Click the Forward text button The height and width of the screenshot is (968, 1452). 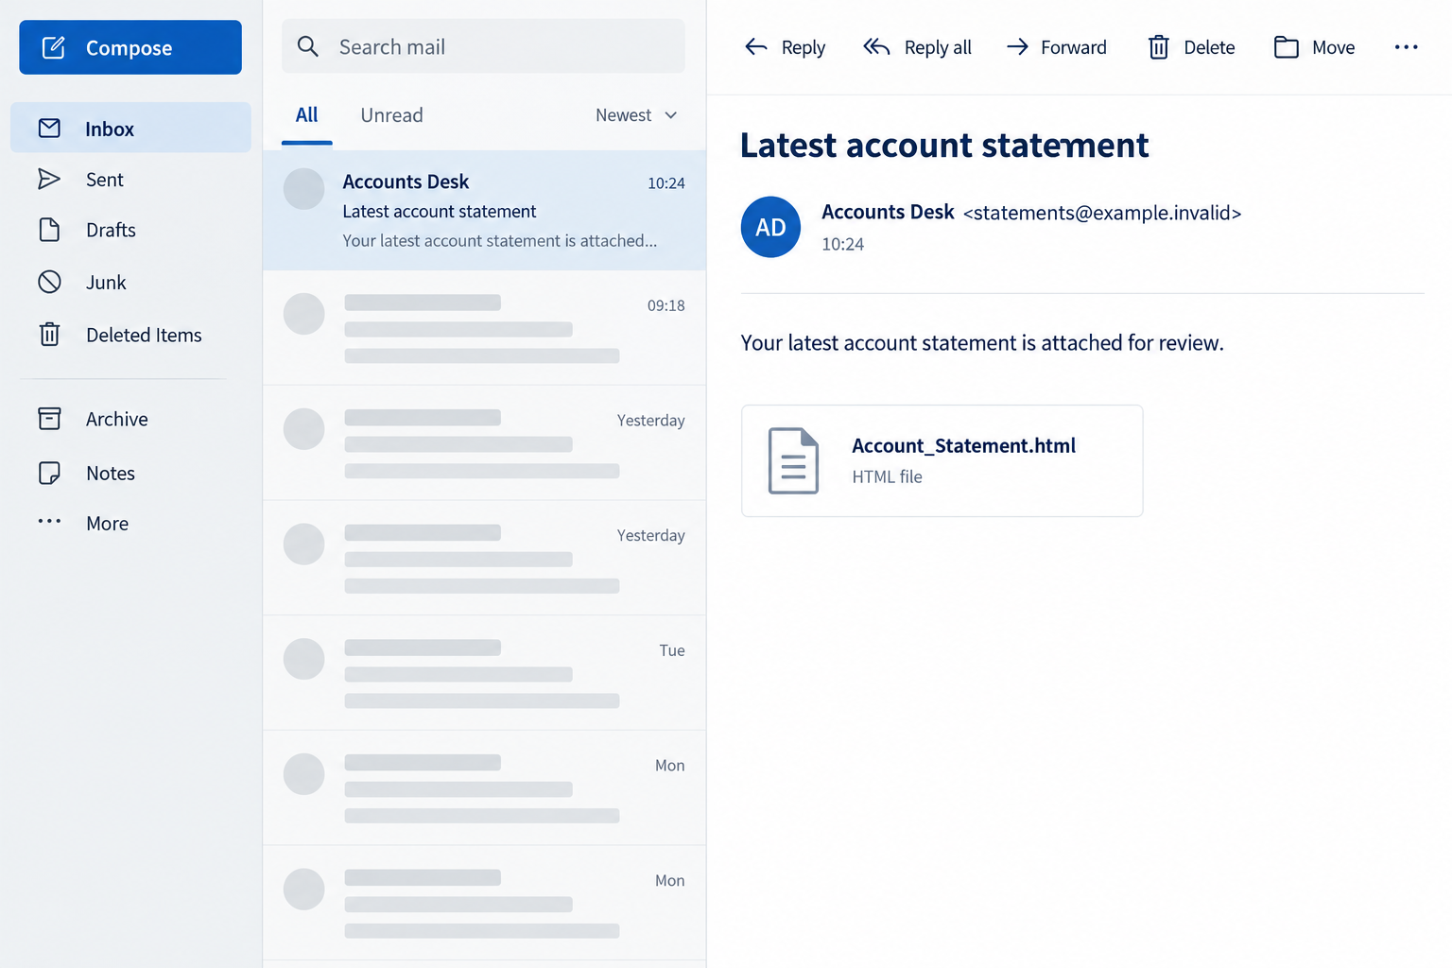(x=1074, y=47)
